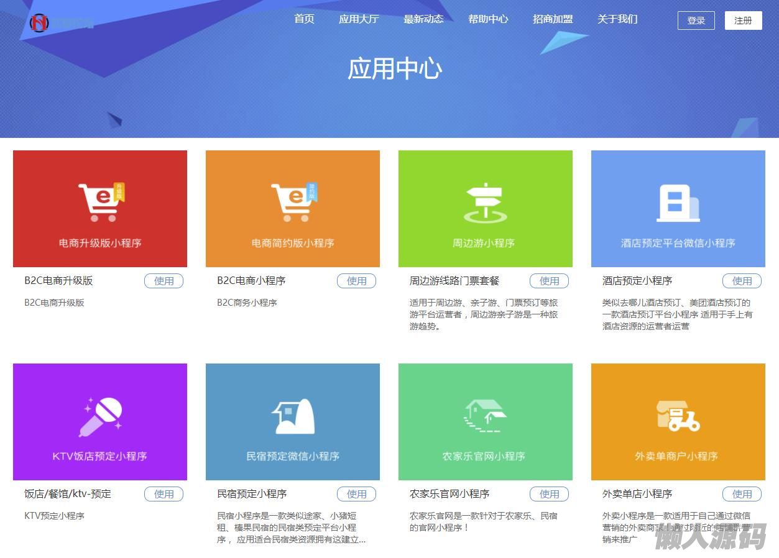Click 使用 for 周边游线路门票套餐
The image size is (779, 558).
[550, 281]
